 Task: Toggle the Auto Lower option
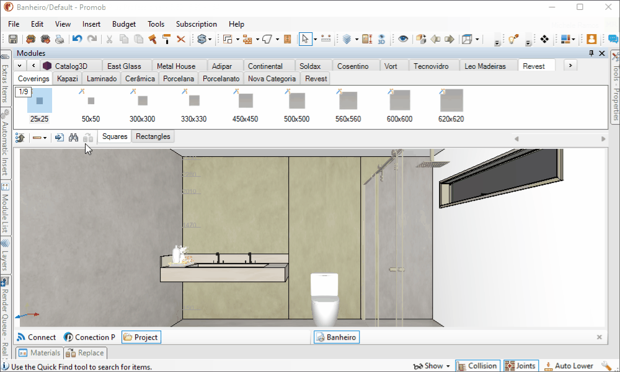click(x=569, y=366)
